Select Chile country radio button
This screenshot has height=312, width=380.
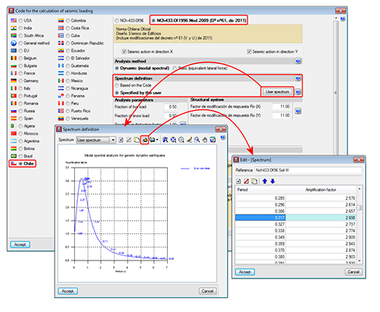coord(20,164)
